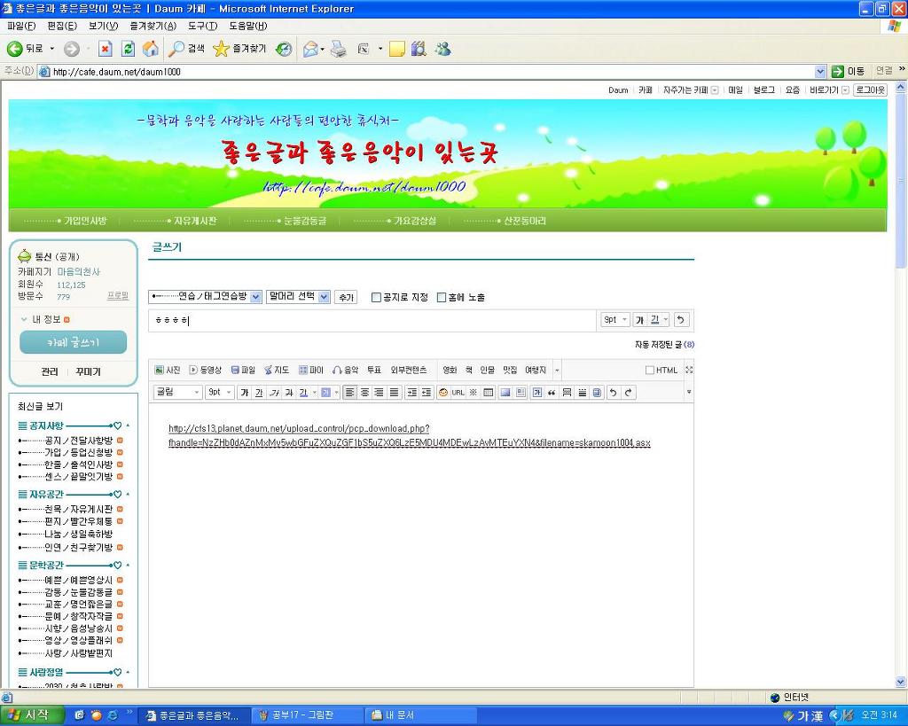Click the mail envelope toolbar icon
This screenshot has height=726, width=908.
coord(310,49)
